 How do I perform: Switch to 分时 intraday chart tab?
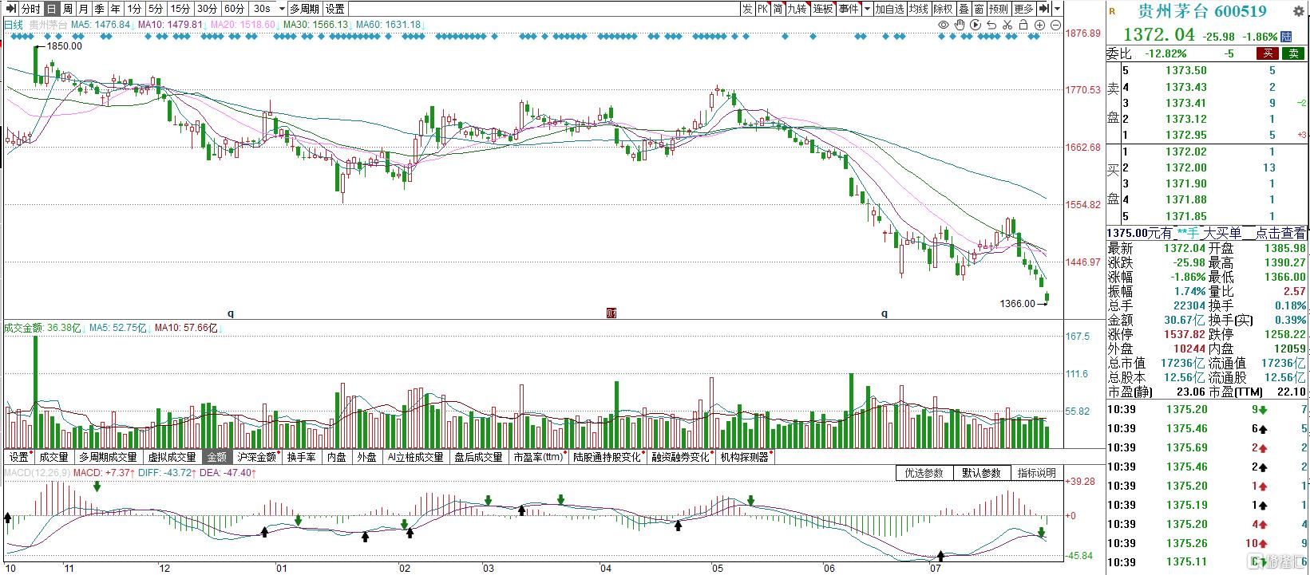30,9
